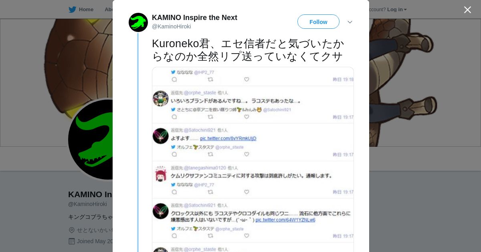Click the calendar icon next to Joined
The height and width of the screenshot is (252, 481).
click(72, 241)
